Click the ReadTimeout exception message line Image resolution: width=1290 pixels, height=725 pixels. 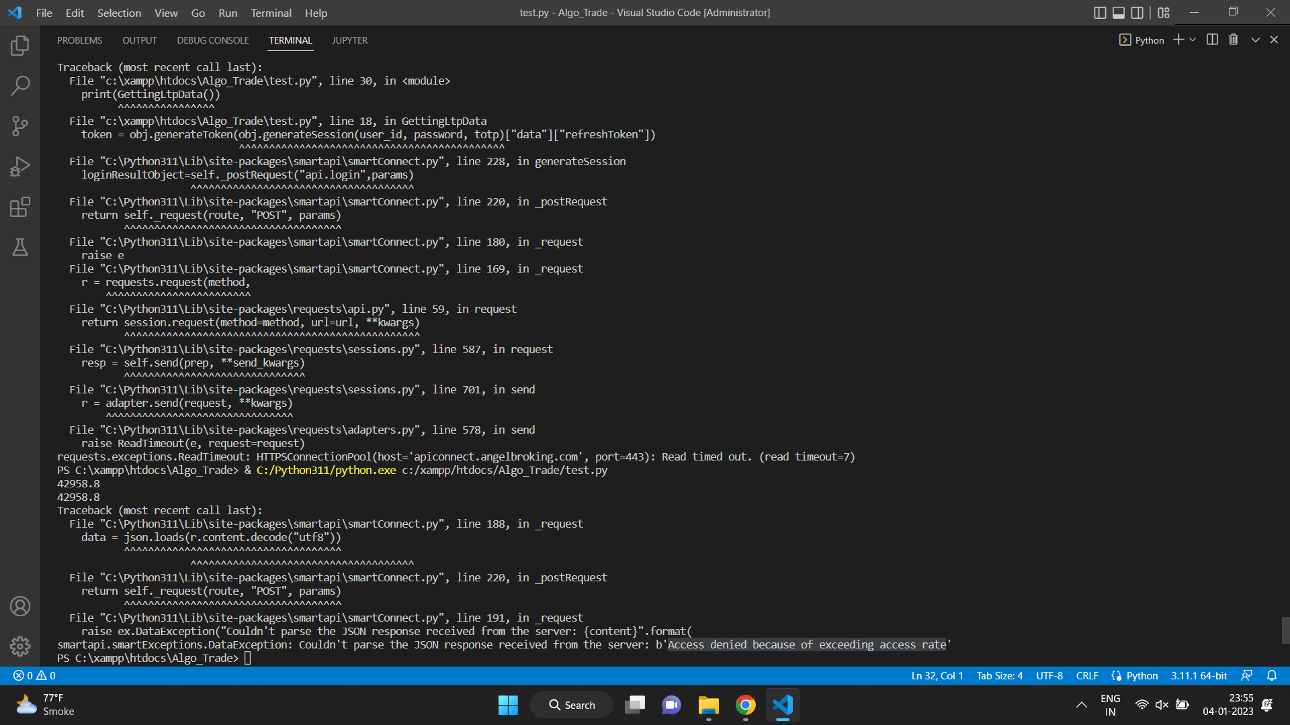(x=456, y=456)
